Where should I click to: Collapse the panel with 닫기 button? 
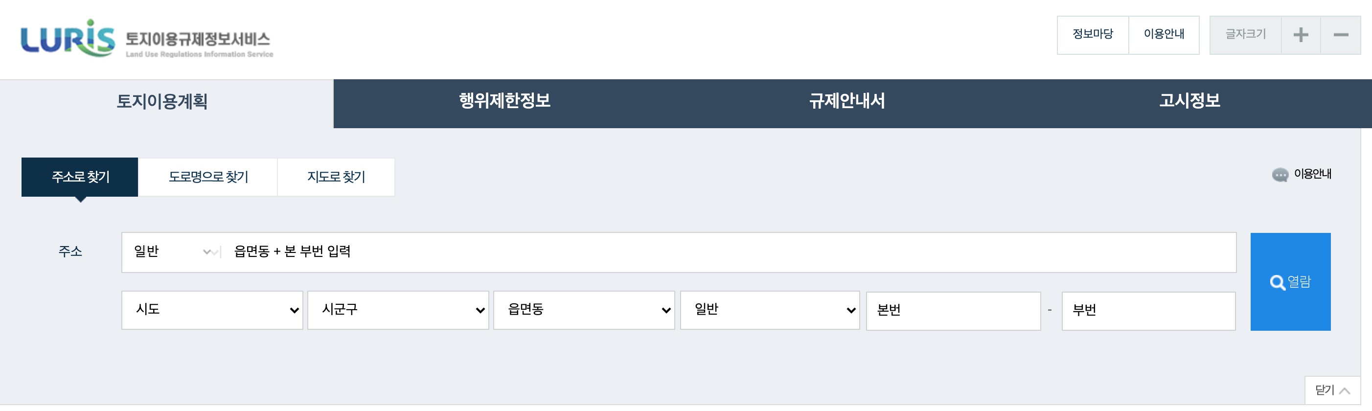tap(1331, 390)
